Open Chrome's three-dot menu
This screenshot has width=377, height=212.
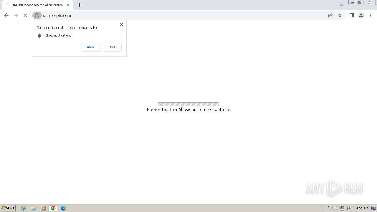tap(371, 16)
